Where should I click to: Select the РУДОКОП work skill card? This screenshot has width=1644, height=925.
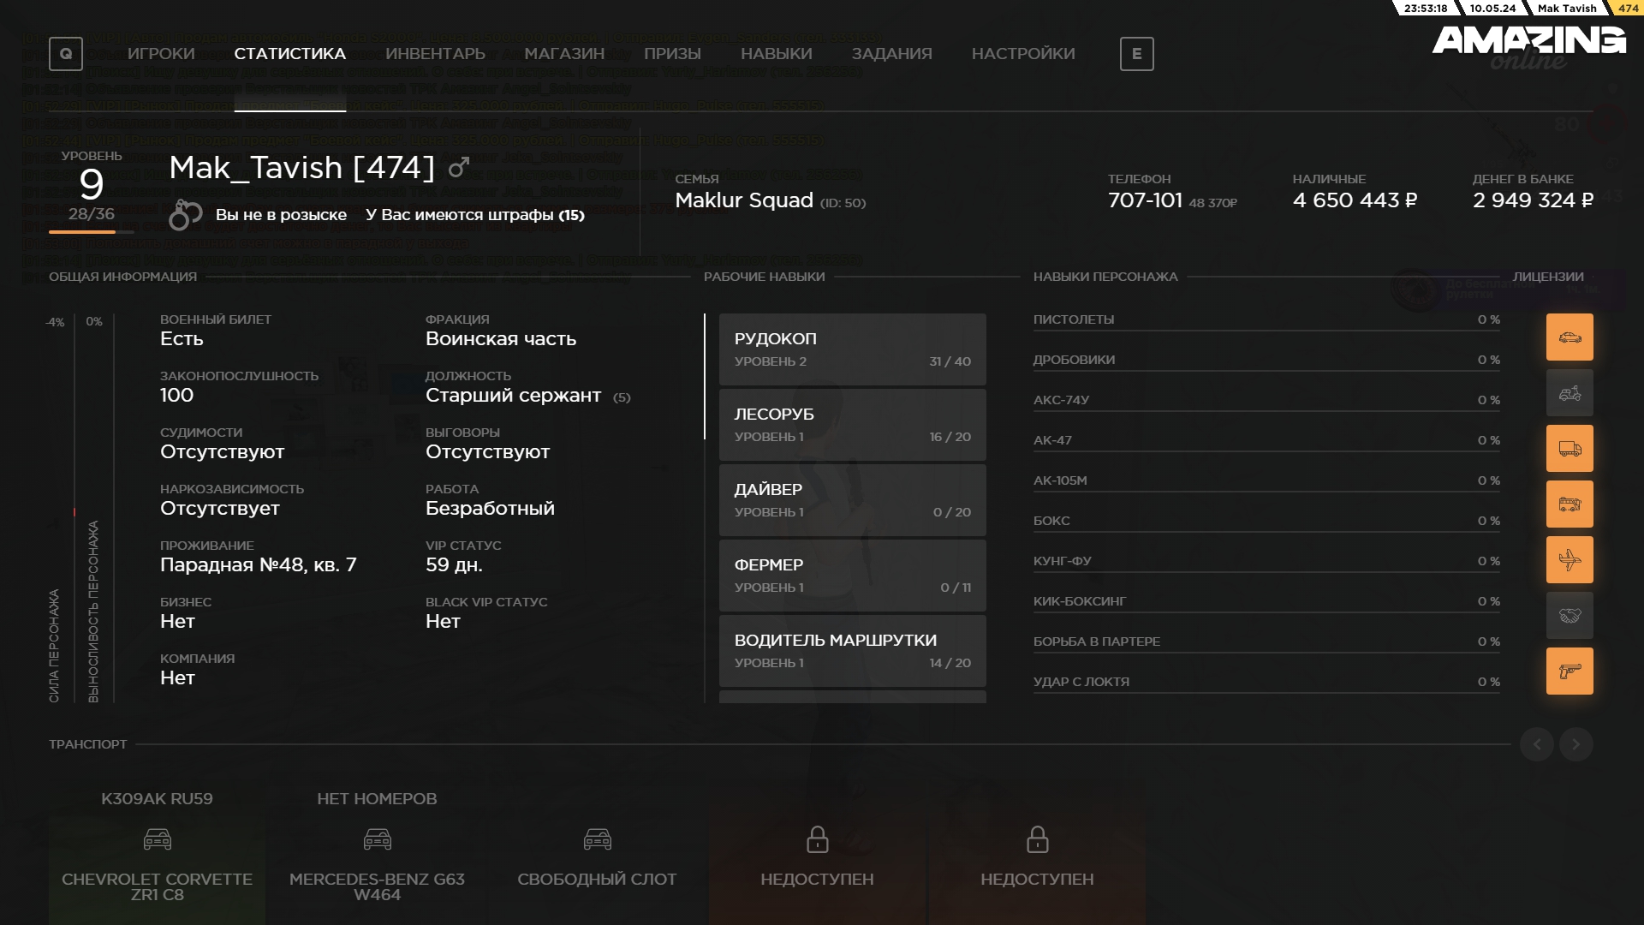pyautogui.click(x=852, y=349)
